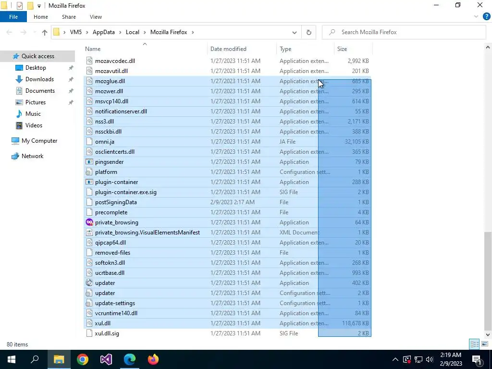This screenshot has height=369, width=492.
Task: Click the pingsender application icon
Action: tap(89, 161)
